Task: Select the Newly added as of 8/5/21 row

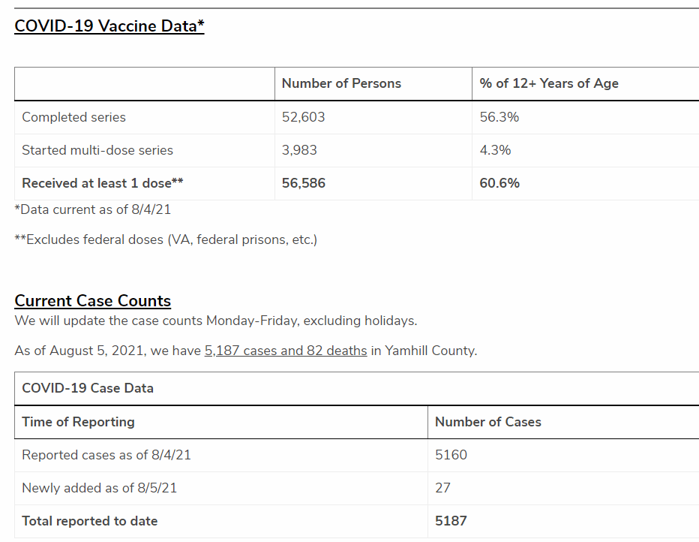Action: pyautogui.click(x=100, y=488)
